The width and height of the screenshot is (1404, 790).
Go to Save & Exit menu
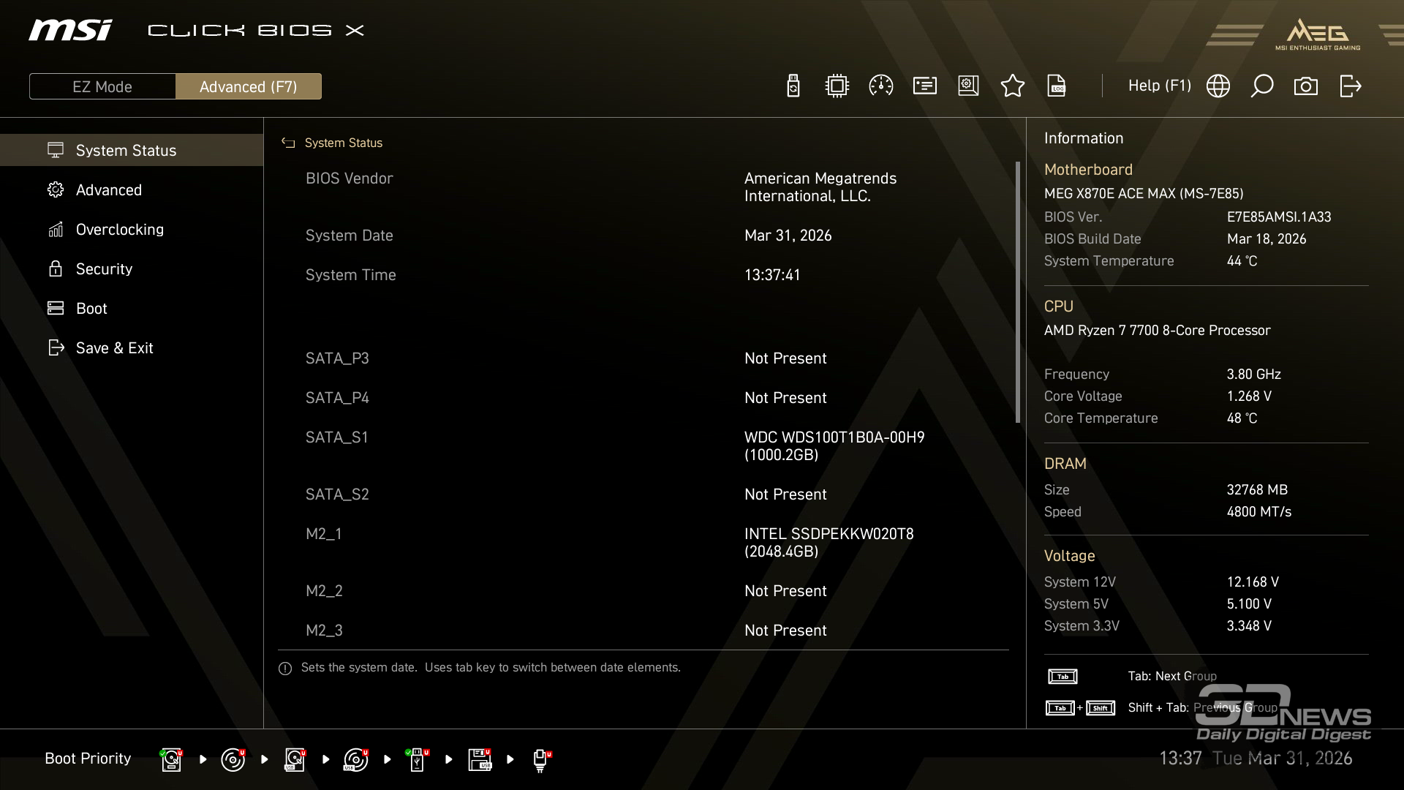tap(114, 348)
